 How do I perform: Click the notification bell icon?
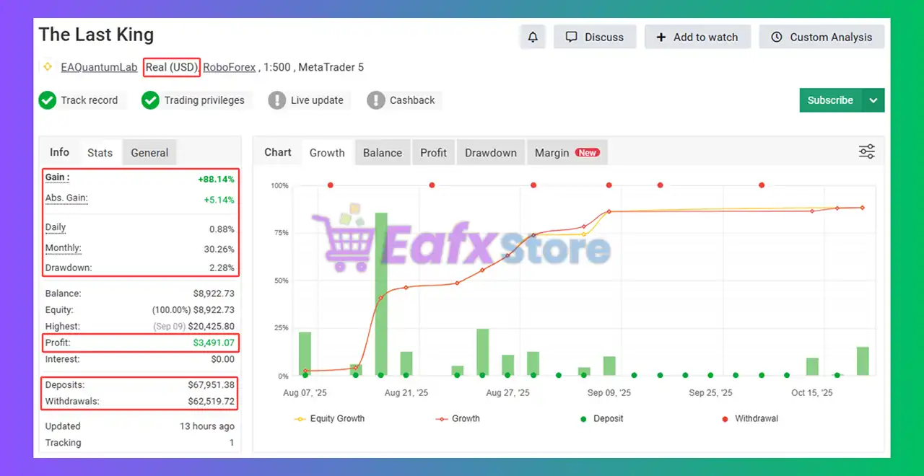point(533,37)
